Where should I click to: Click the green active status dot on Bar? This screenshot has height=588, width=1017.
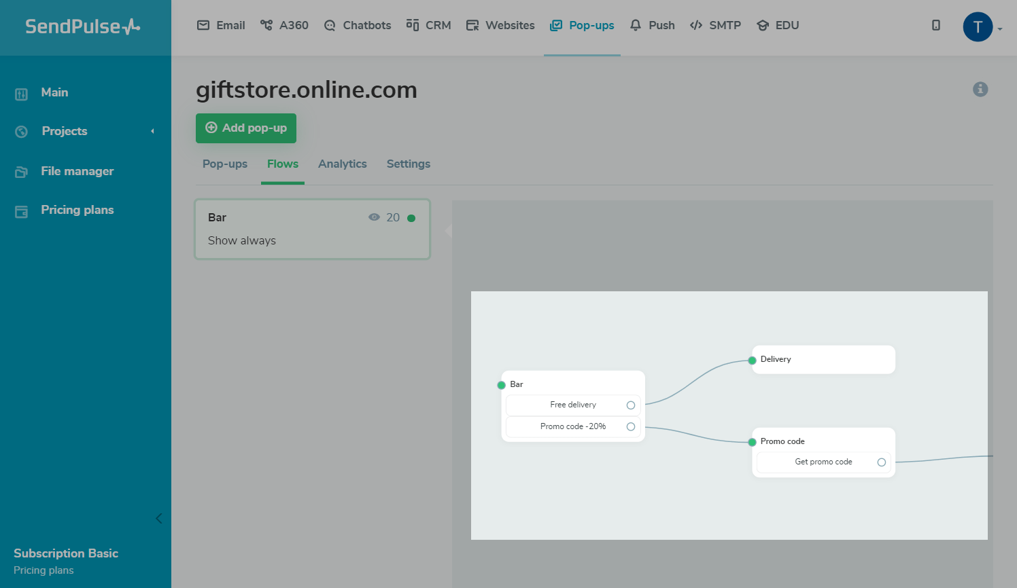411,218
